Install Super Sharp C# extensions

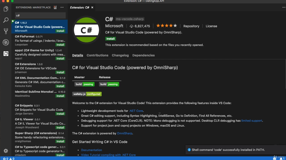coord(60,141)
